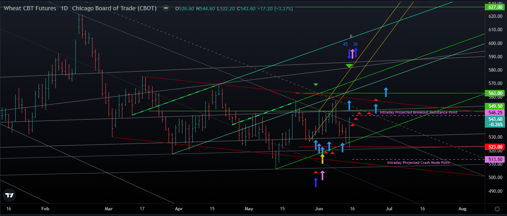This screenshot has width=507, height=216.
Task: Select the high value H544.60
Action: point(205,8)
